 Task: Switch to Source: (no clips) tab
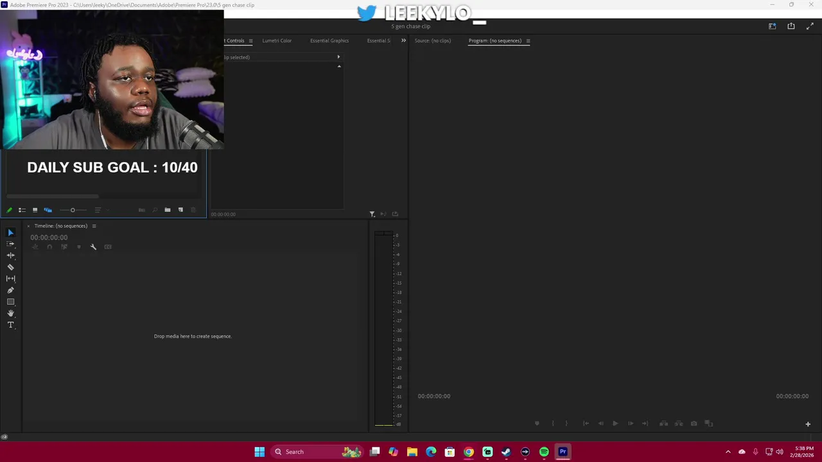(433, 40)
